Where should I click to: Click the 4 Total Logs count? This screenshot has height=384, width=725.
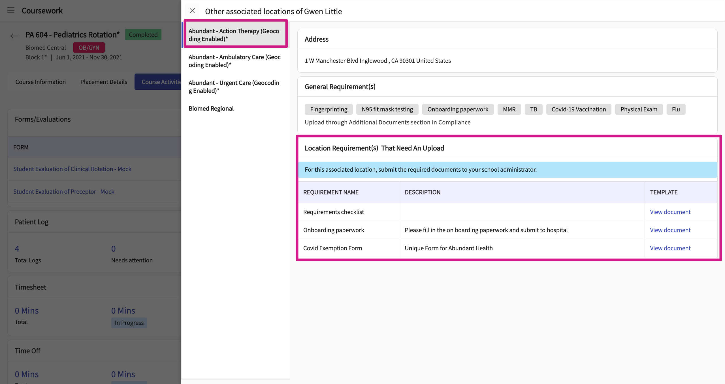click(17, 249)
